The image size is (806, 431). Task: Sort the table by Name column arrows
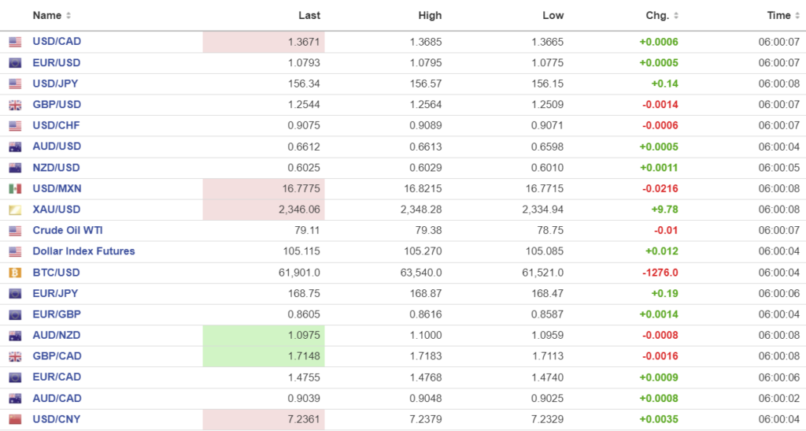coord(68,16)
